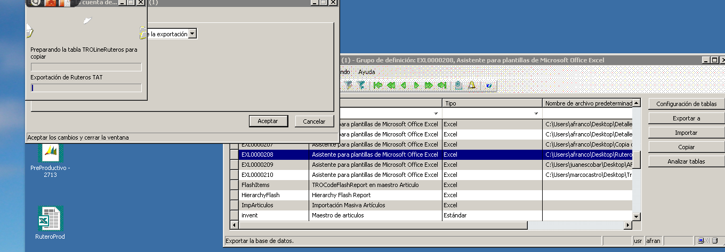Click the grid vertical scrollbar up arrow

pyautogui.click(x=637, y=102)
